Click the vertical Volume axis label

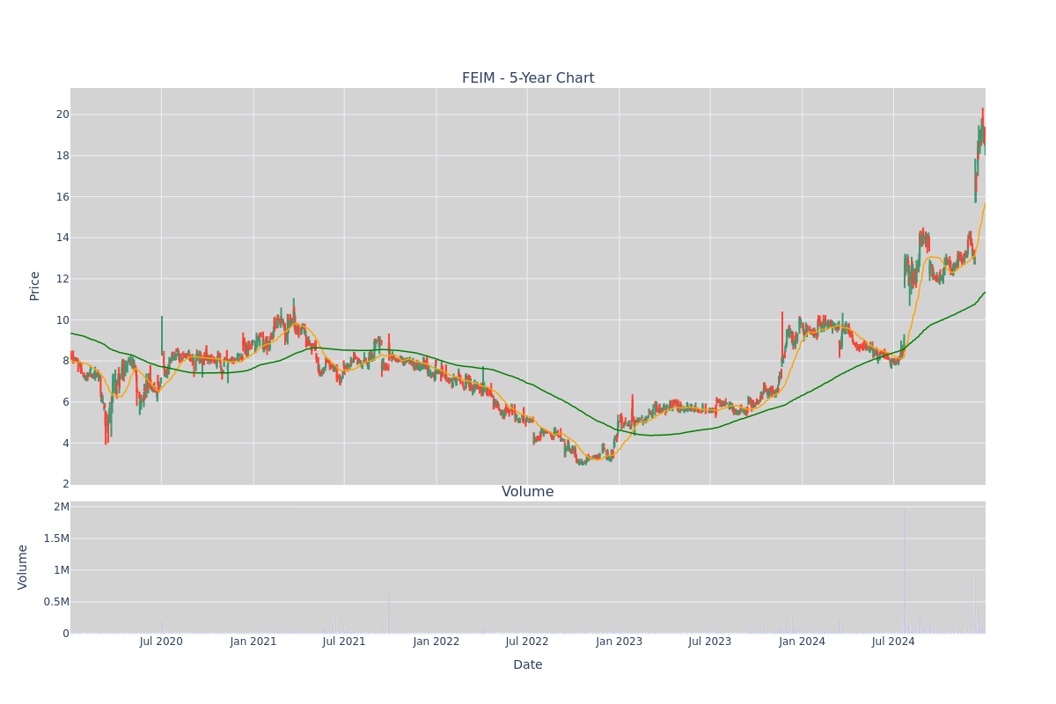tap(23, 567)
